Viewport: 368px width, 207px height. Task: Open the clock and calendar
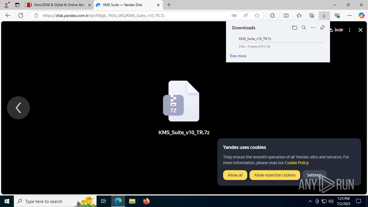[344, 201]
